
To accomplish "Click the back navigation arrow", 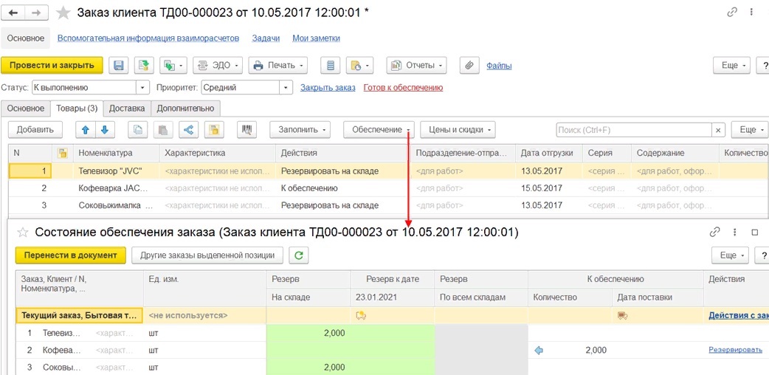I will (13, 13).
